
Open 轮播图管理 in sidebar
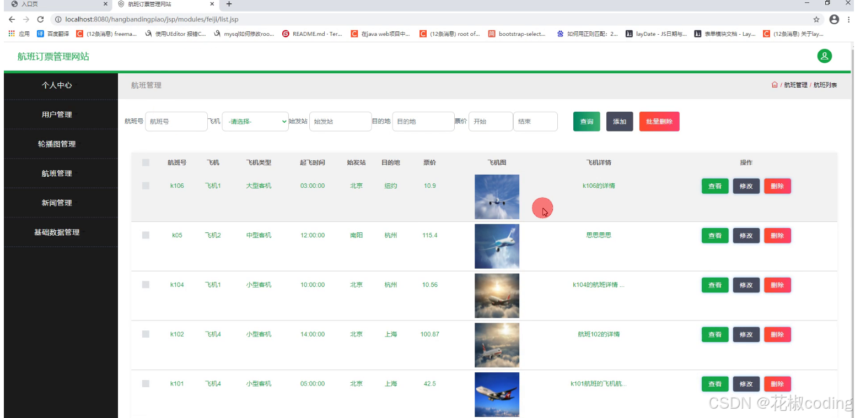click(57, 144)
